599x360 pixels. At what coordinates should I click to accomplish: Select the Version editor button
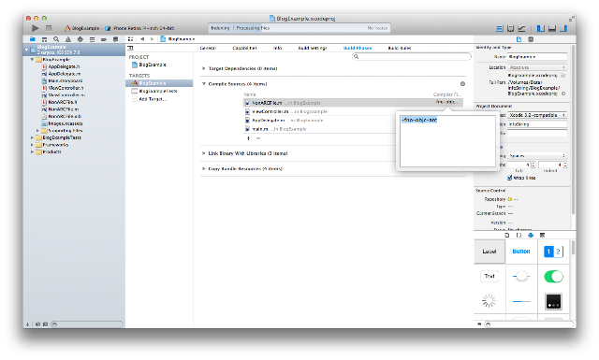click(x=521, y=28)
